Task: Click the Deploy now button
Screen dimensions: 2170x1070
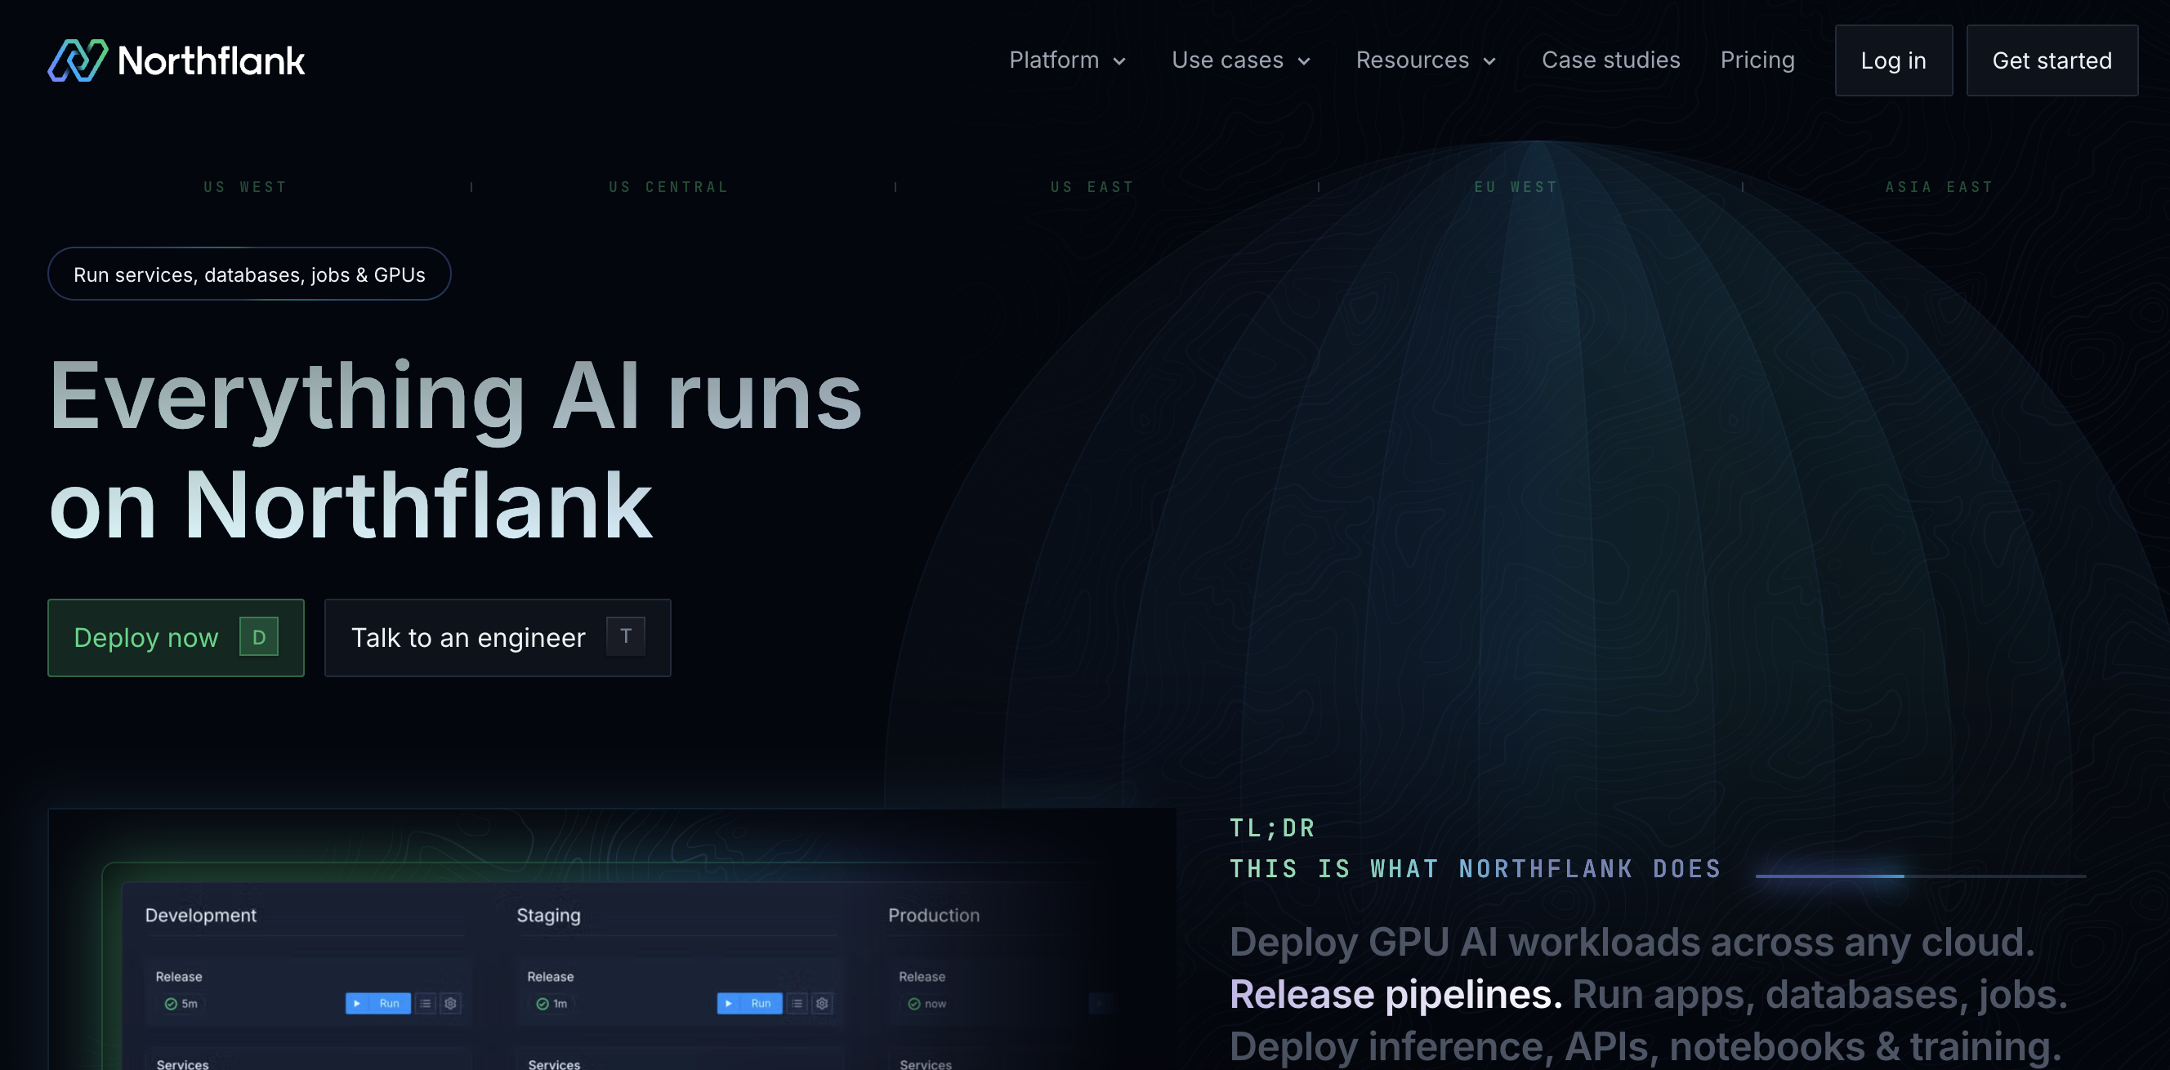Action: [175, 637]
